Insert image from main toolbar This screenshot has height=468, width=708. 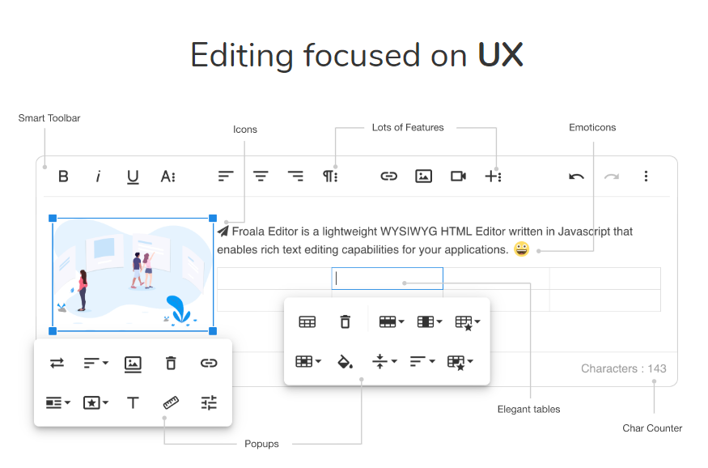click(x=423, y=177)
